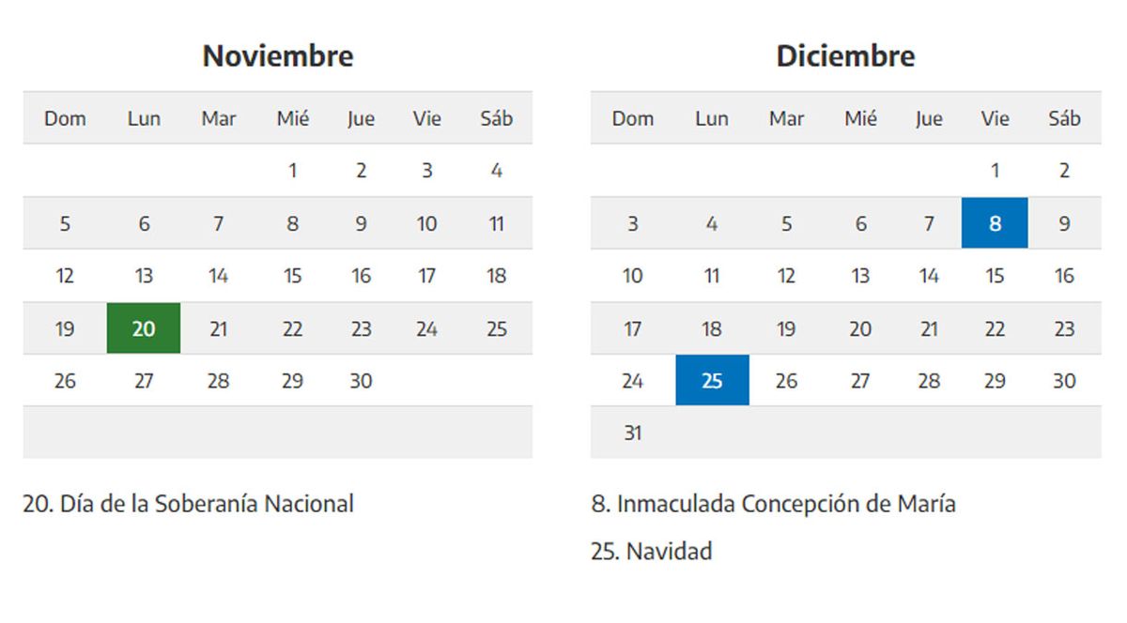Click the Mié column header in Noviembre
The width and height of the screenshot is (1127, 623).
pos(293,118)
